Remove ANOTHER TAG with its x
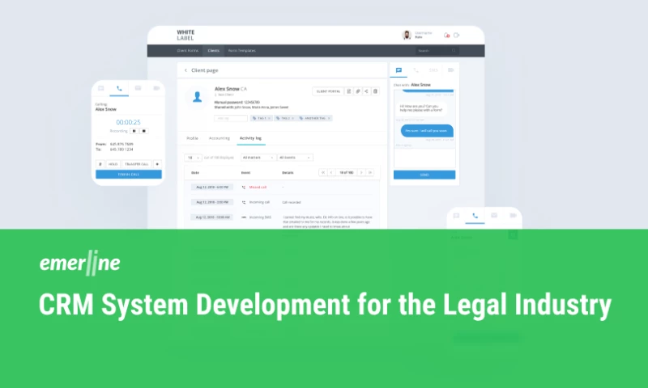 pos(329,118)
